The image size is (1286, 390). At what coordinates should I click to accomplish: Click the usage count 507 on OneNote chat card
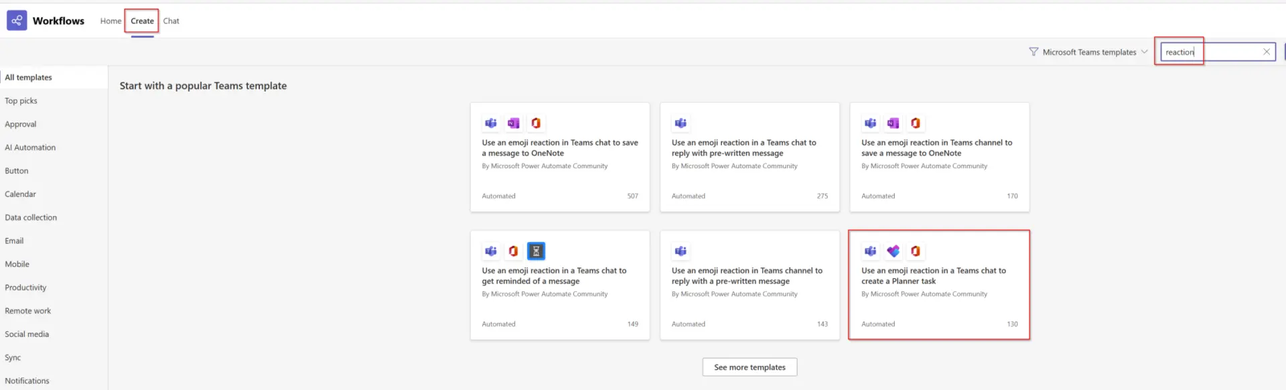pos(632,196)
